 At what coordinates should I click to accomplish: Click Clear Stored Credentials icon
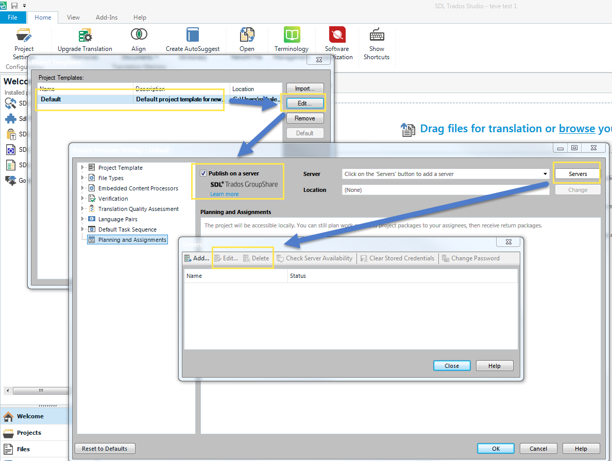pyautogui.click(x=364, y=258)
